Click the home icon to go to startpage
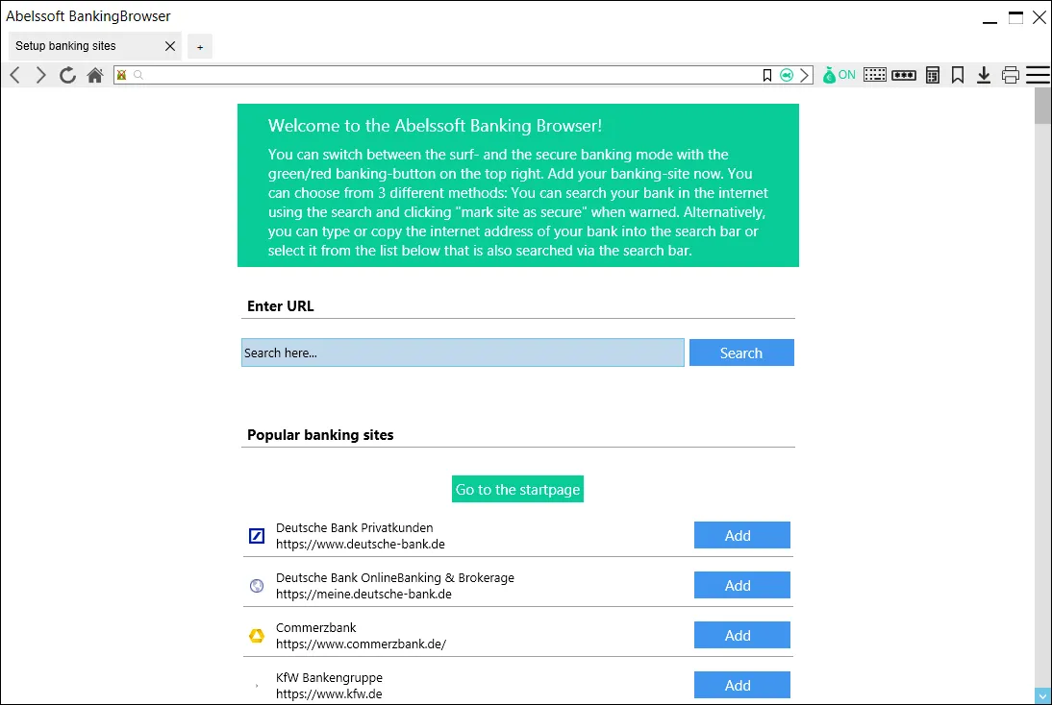The height and width of the screenshot is (705, 1052). pos(94,74)
